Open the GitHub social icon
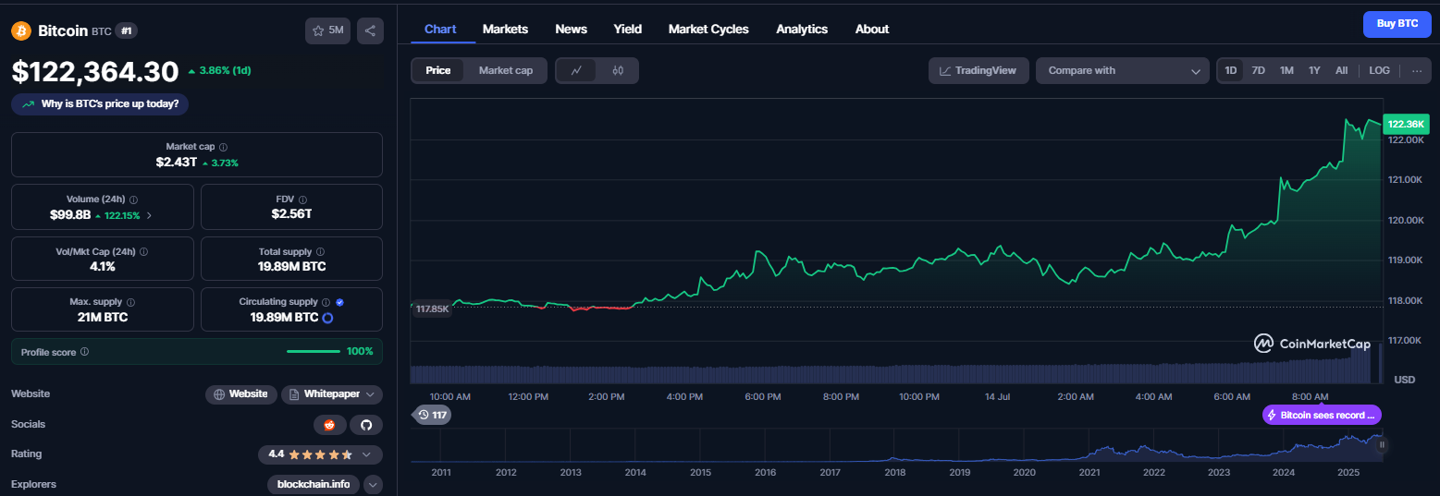 coord(365,425)
